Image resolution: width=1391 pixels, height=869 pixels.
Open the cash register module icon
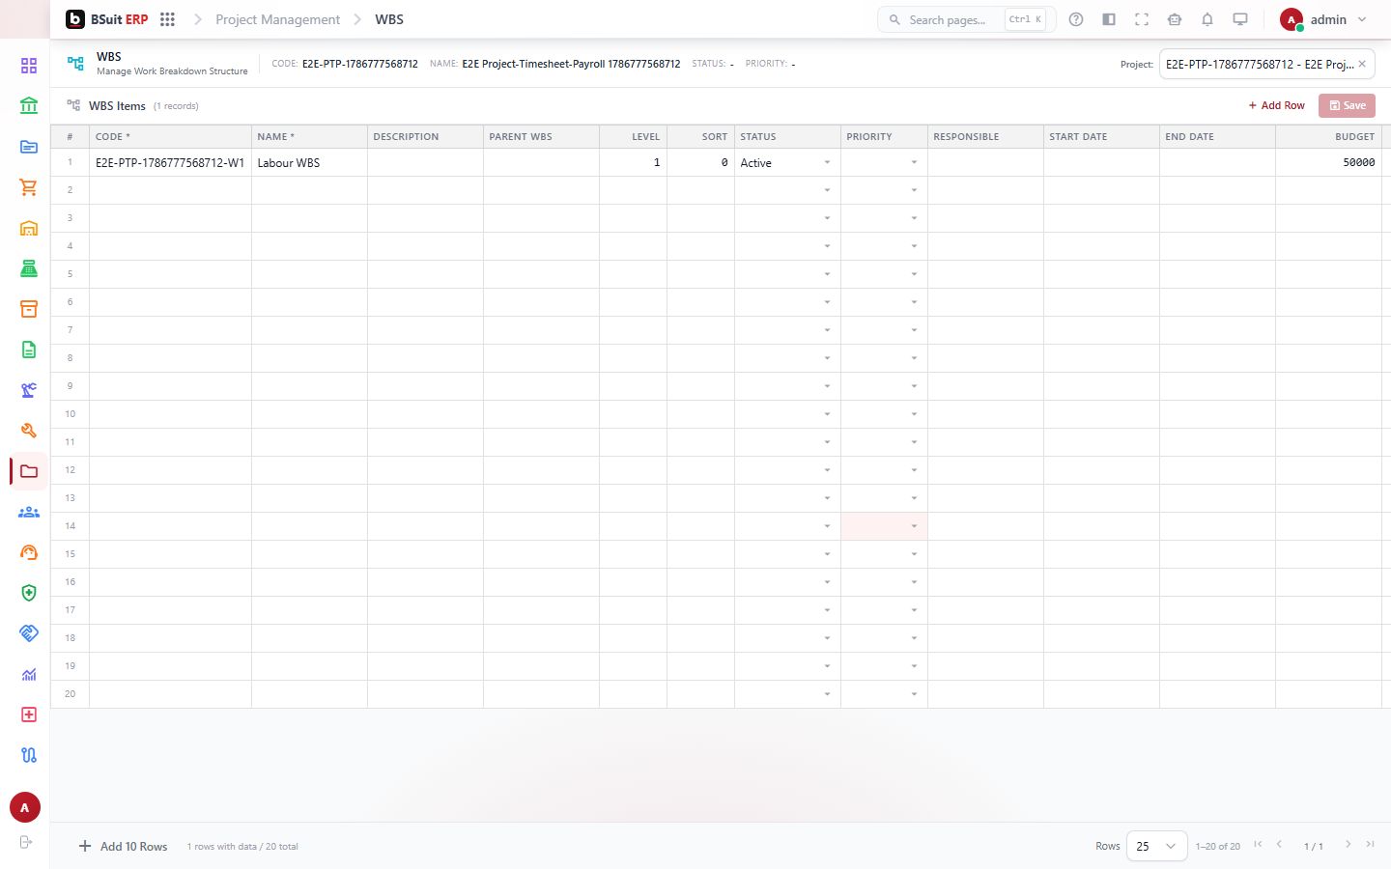pyautogui.click(x=29, y=268)
